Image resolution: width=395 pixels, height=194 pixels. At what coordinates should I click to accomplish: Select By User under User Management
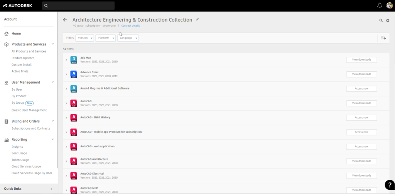[17, 89]
